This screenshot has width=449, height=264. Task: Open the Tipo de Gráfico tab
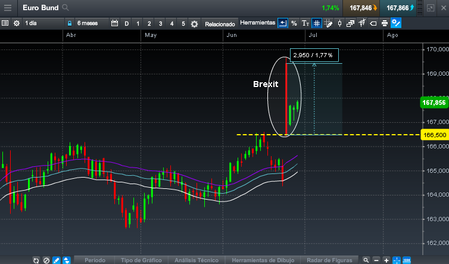pyautogui.click(x=141, y=260)
